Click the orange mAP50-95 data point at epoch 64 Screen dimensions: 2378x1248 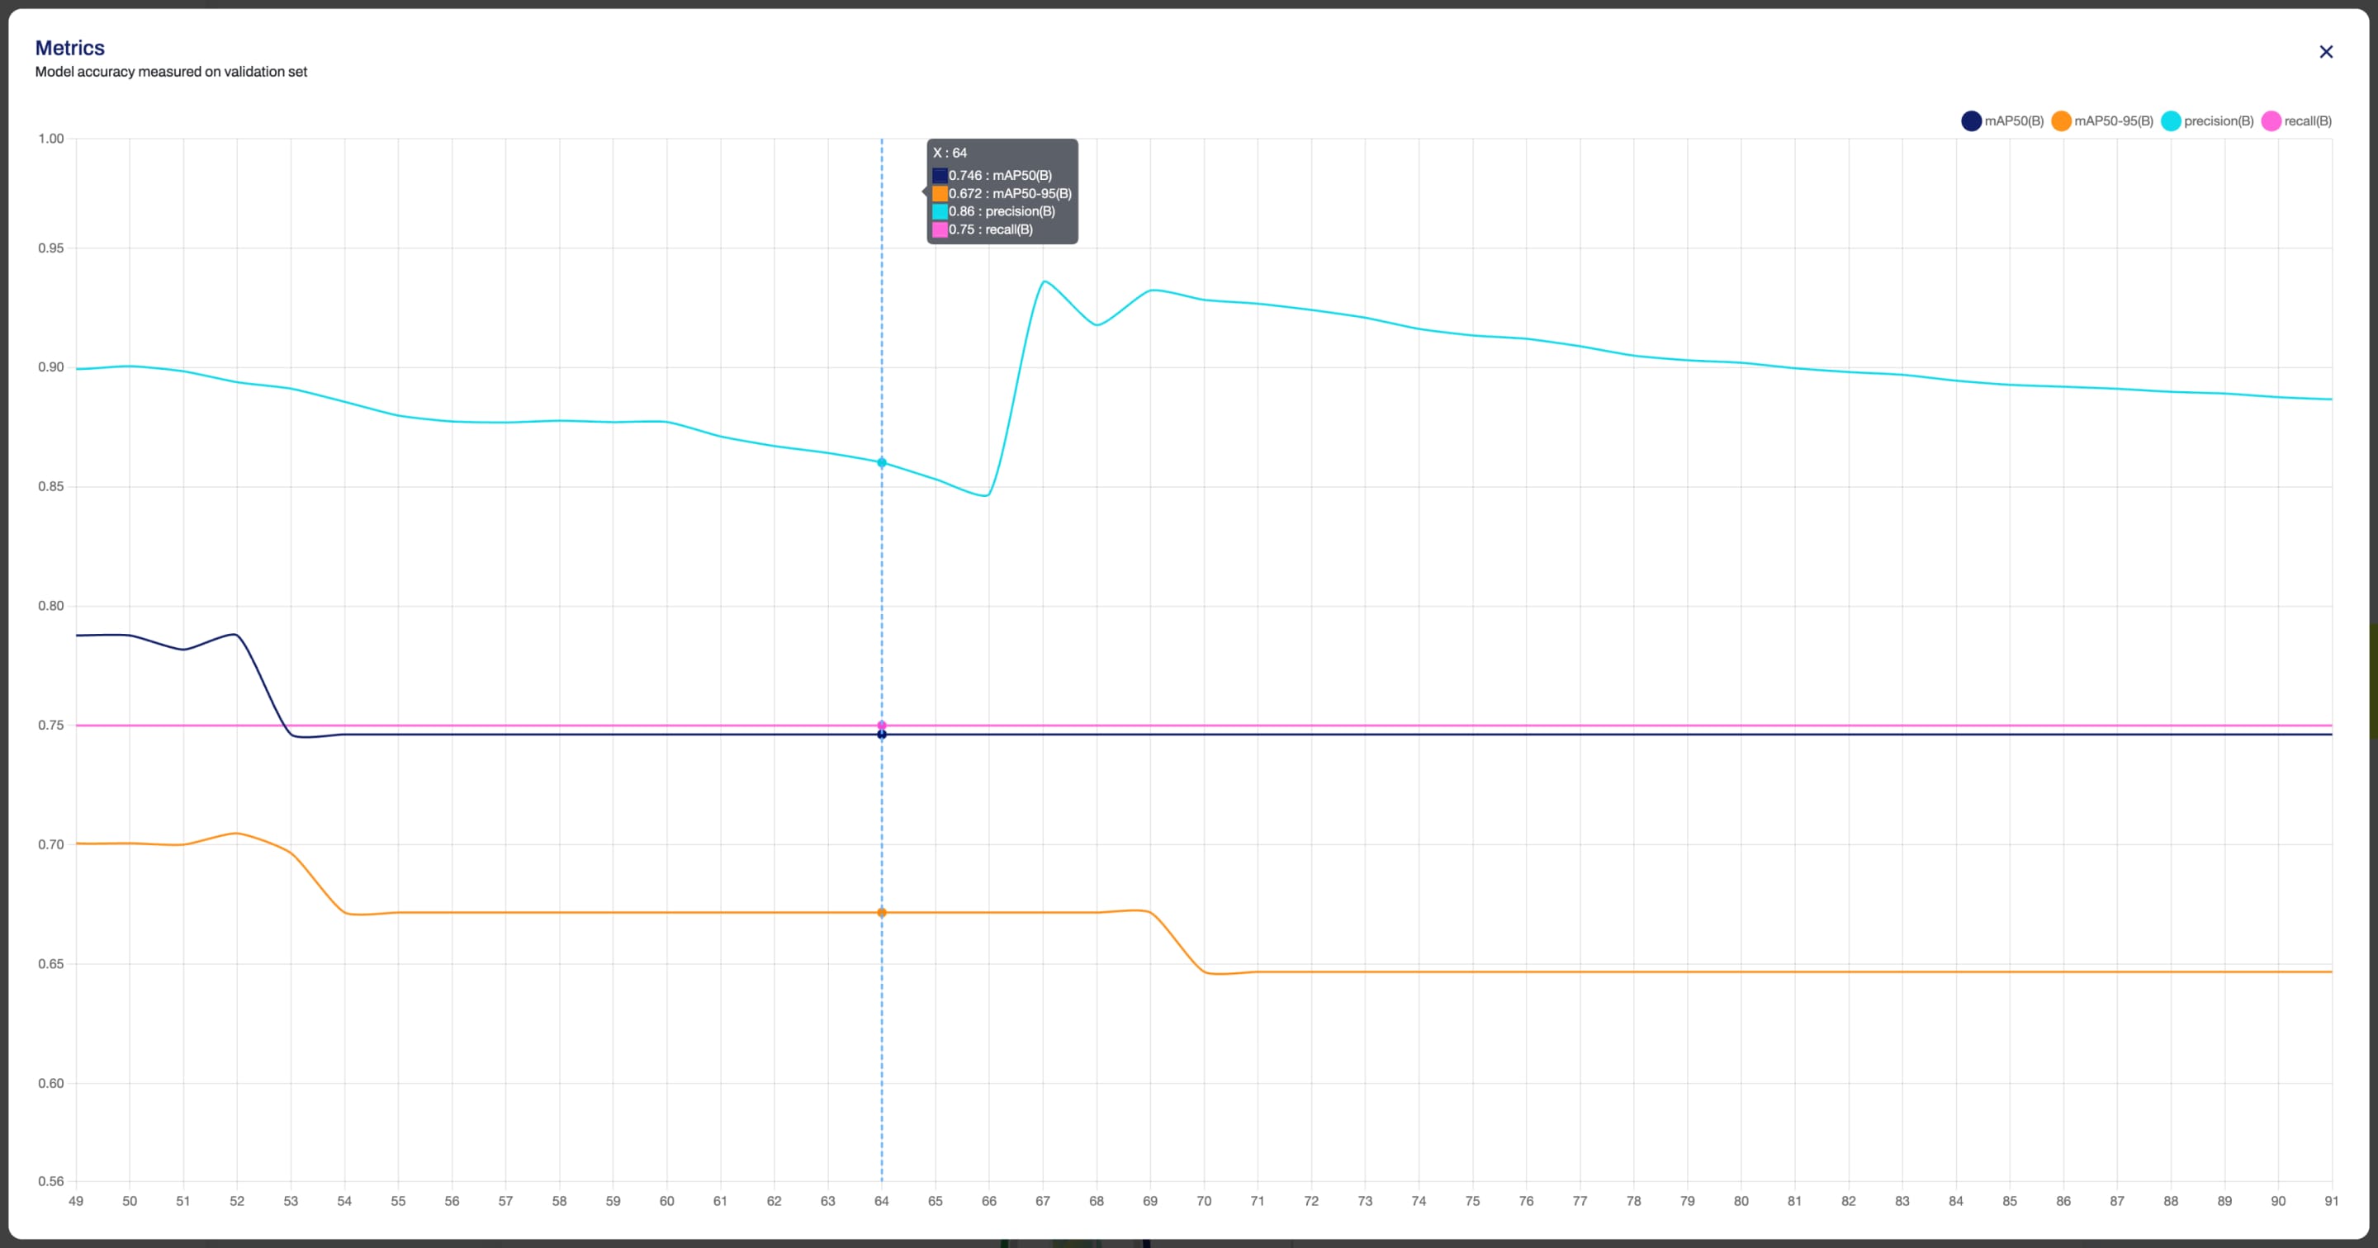coord(882,912)
